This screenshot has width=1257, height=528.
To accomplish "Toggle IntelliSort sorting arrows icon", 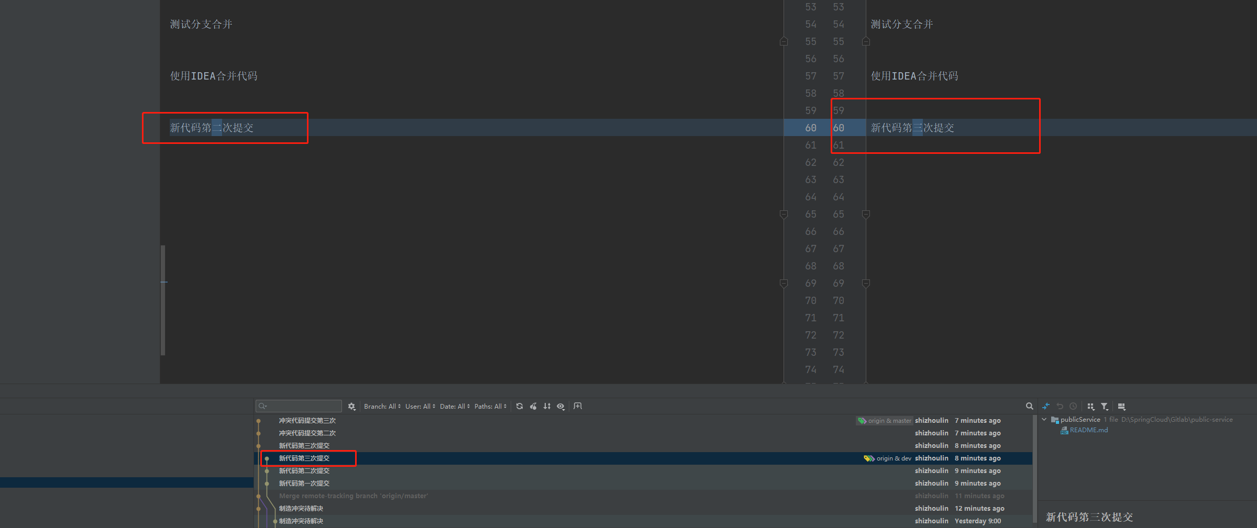I will click(547, 407).
